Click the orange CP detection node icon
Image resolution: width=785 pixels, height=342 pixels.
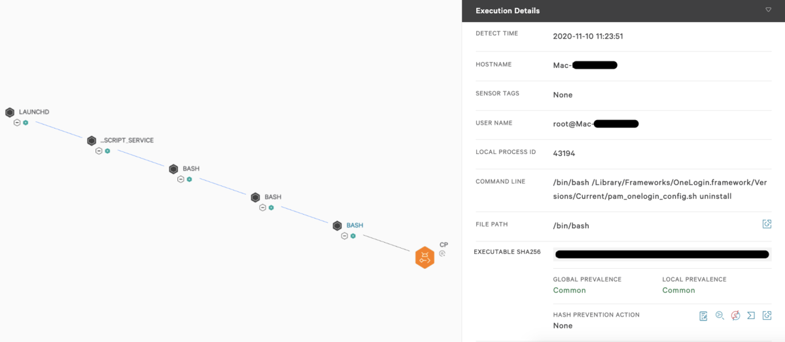point(425,257)
